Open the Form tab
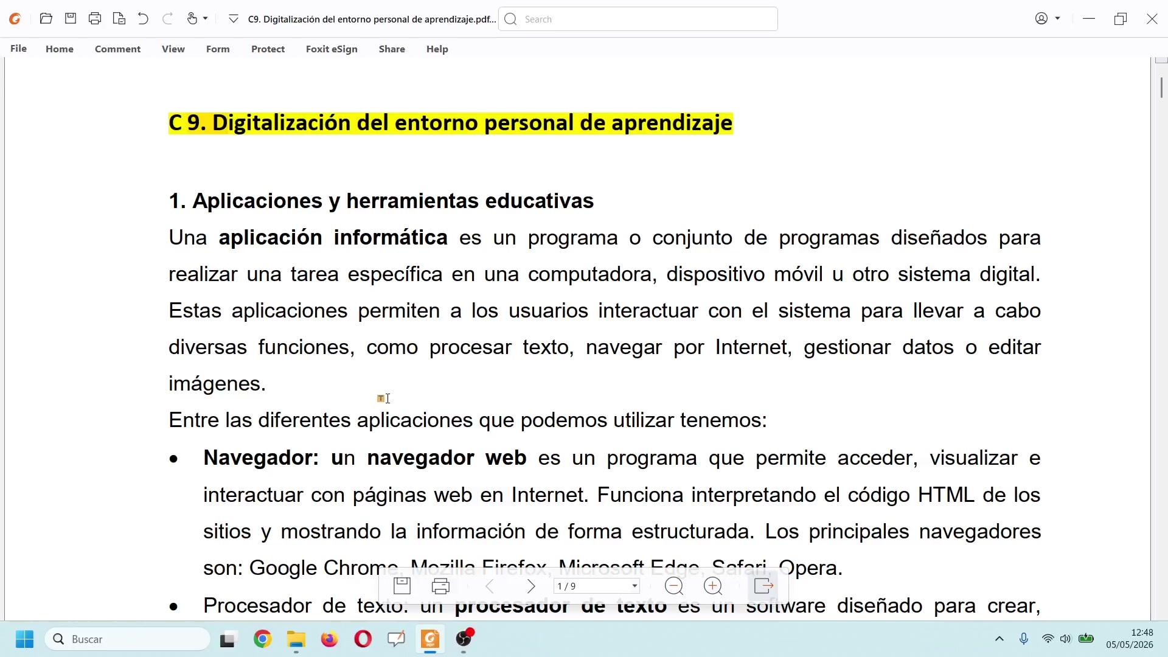1168x657 pixels. tap(218, 49)
